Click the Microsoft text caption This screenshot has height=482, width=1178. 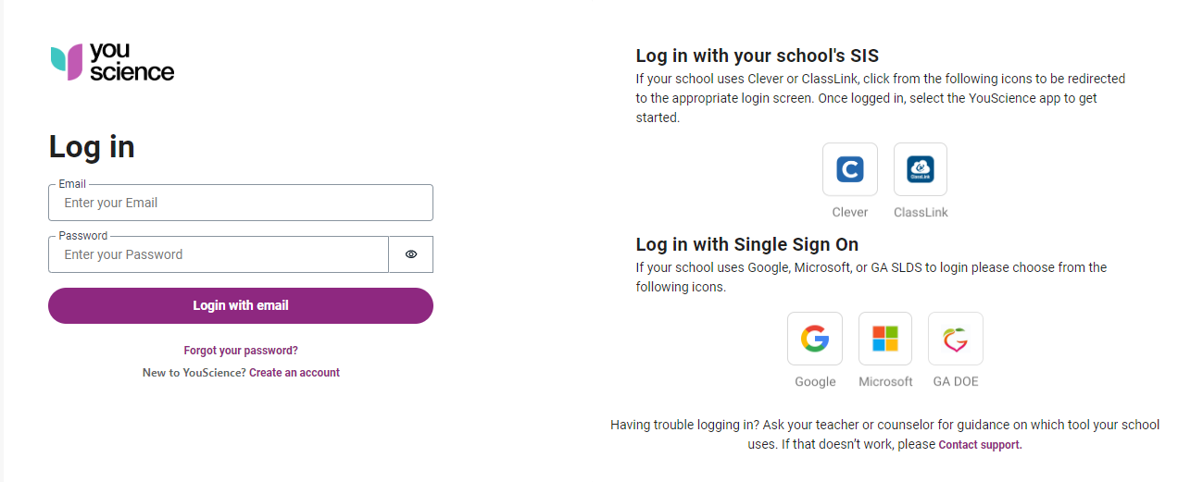click(x=885, y=381)
